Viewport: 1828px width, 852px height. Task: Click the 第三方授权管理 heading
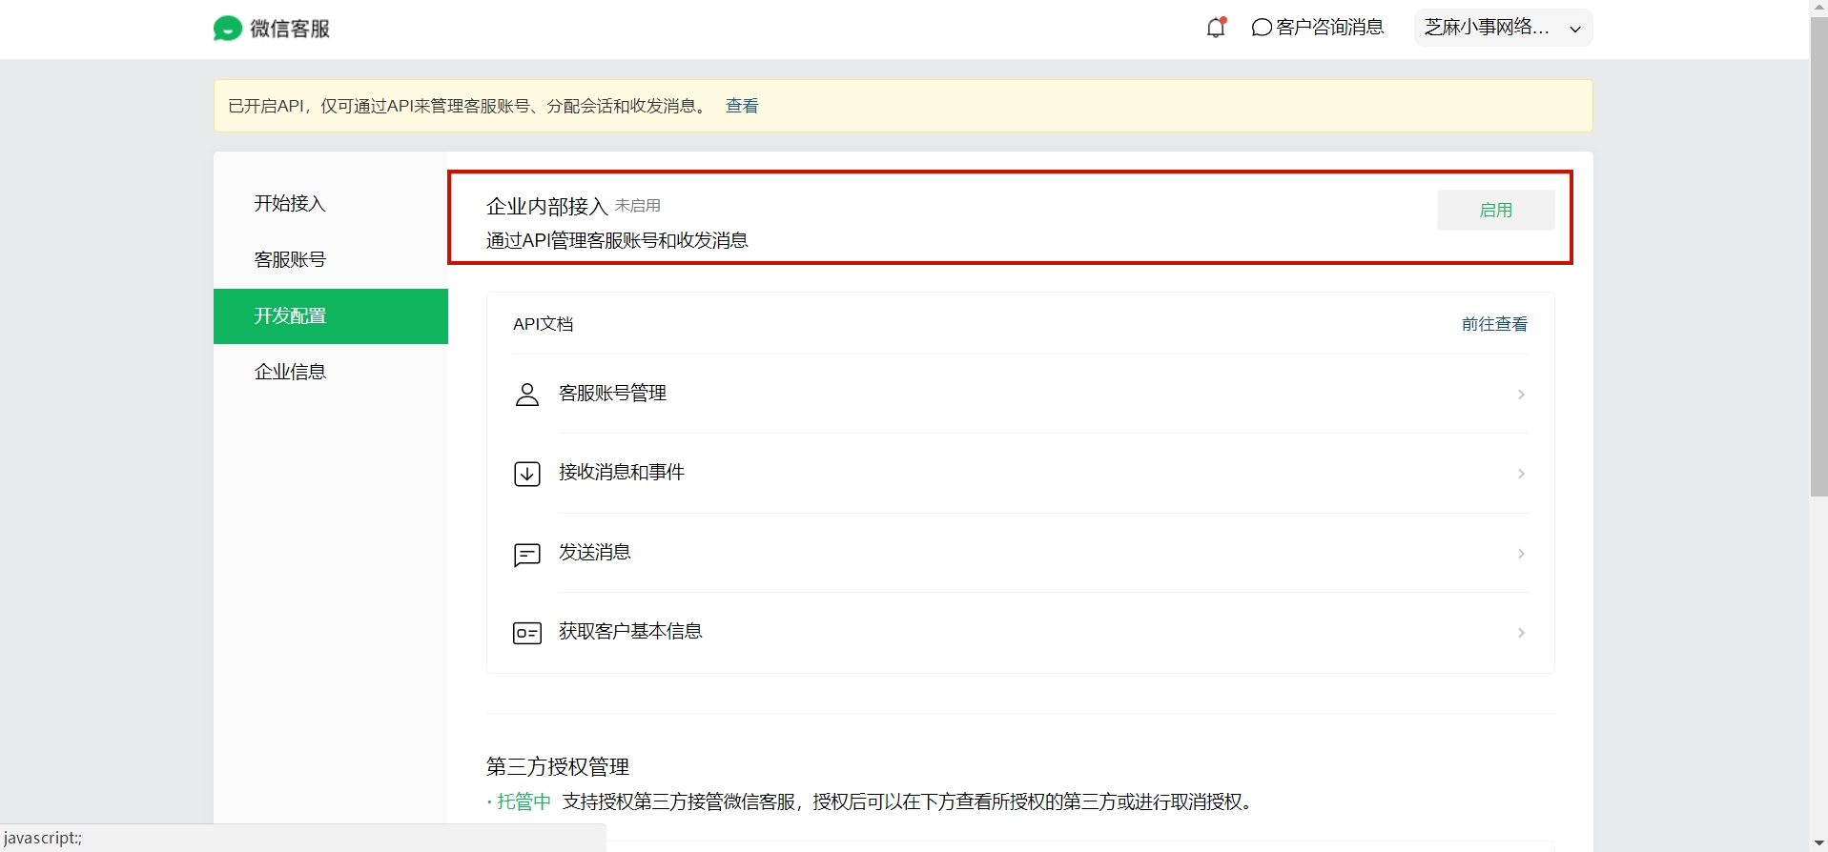(x=558, y=767)
